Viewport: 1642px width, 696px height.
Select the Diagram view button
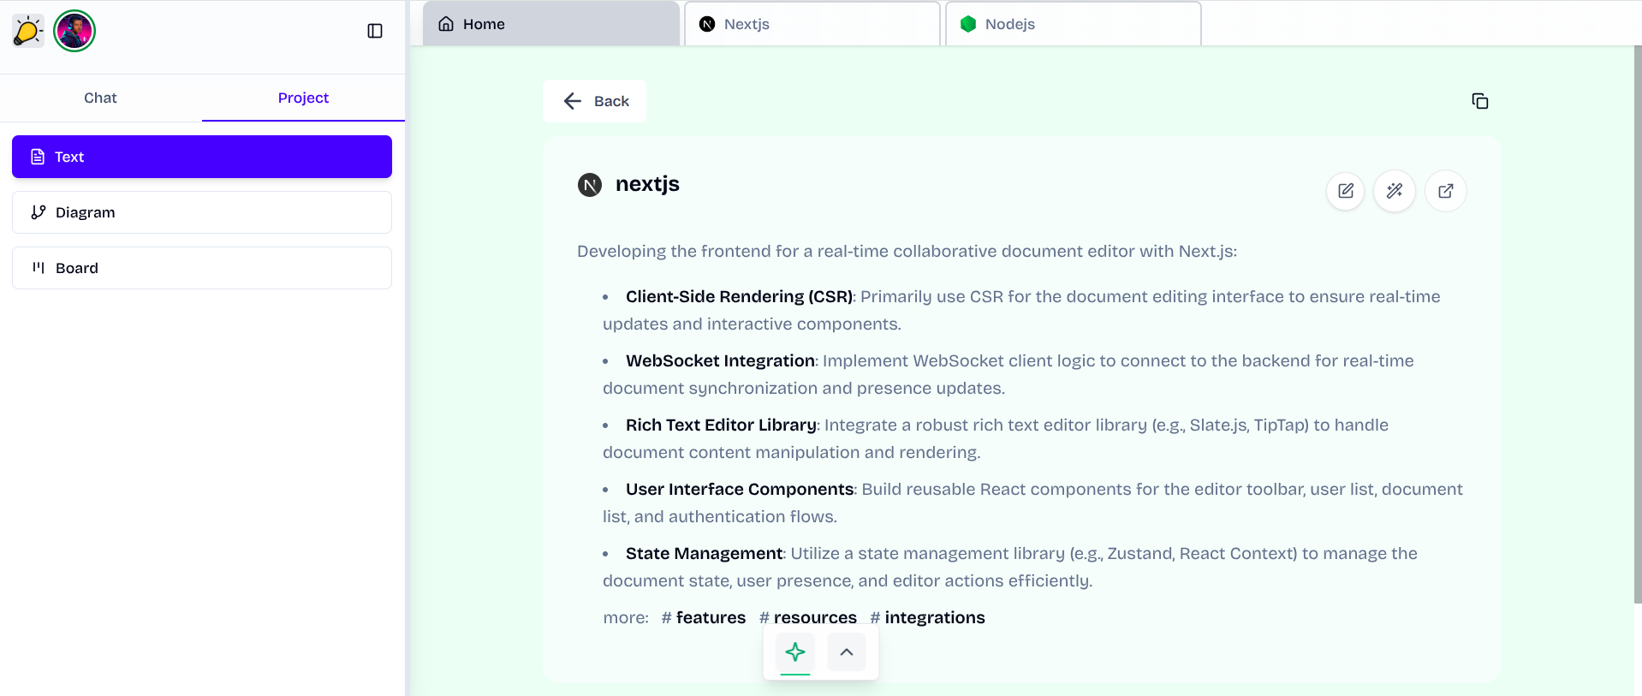(x=202, y=212)
